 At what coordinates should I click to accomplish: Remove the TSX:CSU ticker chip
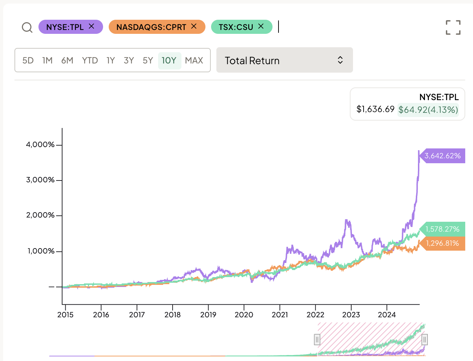click(x=261, y=26)
